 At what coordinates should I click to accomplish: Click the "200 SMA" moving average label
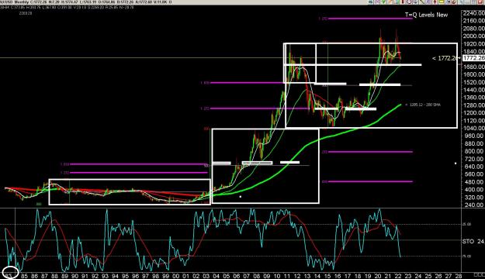[x=434, y=105]
